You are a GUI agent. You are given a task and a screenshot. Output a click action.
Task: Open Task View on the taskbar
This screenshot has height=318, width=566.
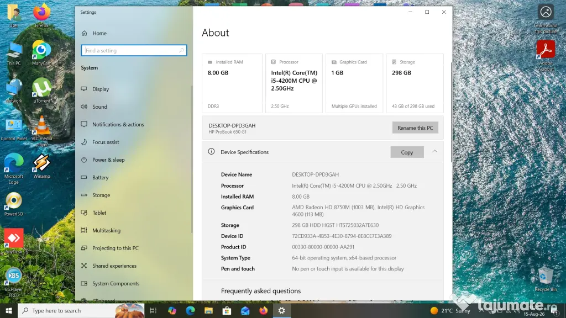pos(153,310)
